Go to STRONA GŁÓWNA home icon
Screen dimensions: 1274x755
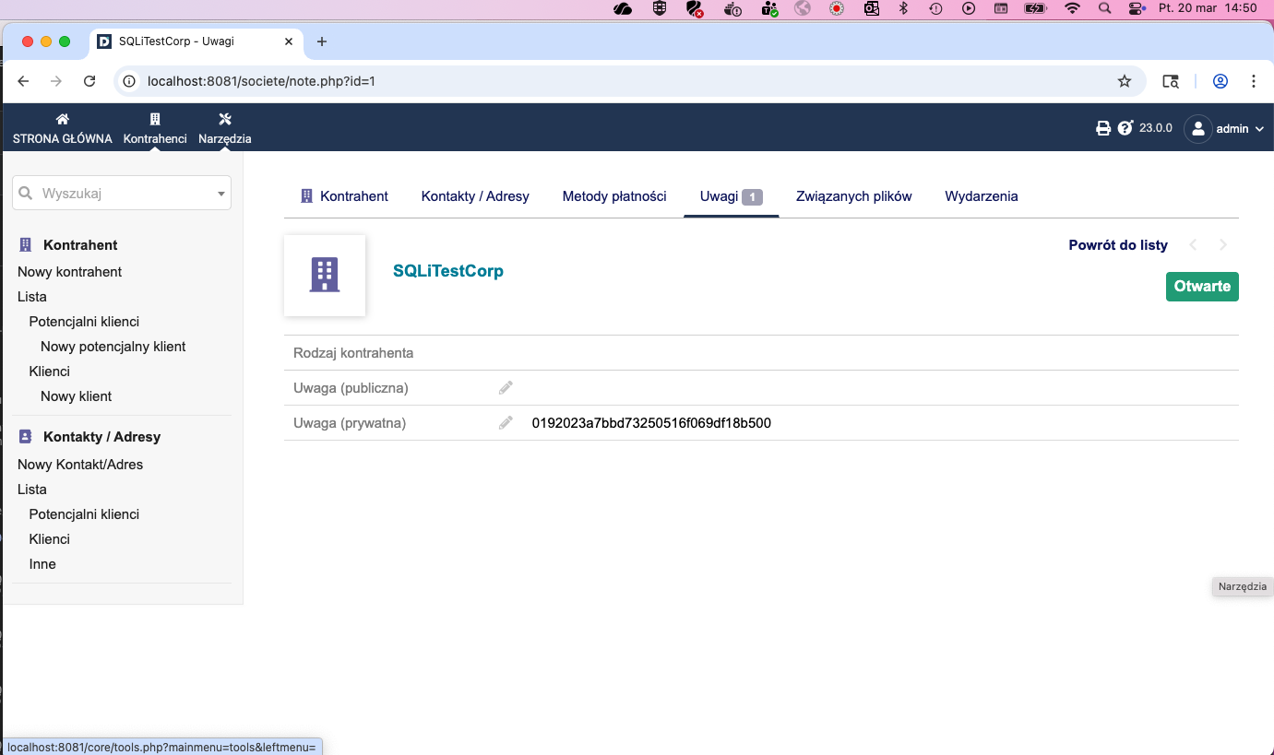tap(63, 119)
